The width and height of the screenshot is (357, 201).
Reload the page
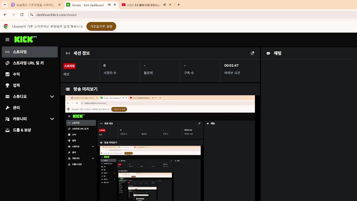pyautogui.click(x=22, y=15)
